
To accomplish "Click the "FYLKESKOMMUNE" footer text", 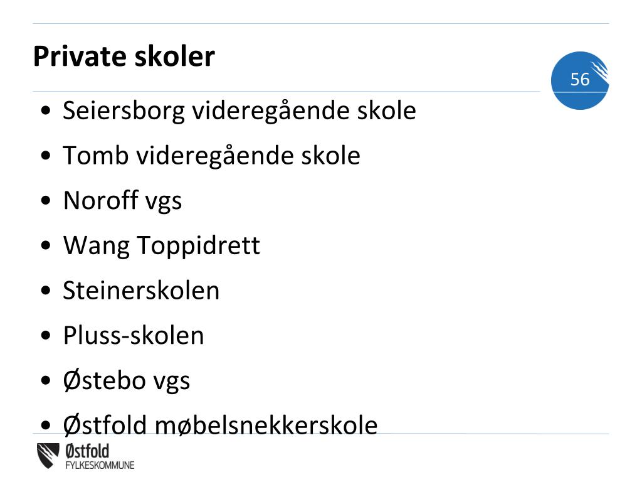I will tap(99, 466).
